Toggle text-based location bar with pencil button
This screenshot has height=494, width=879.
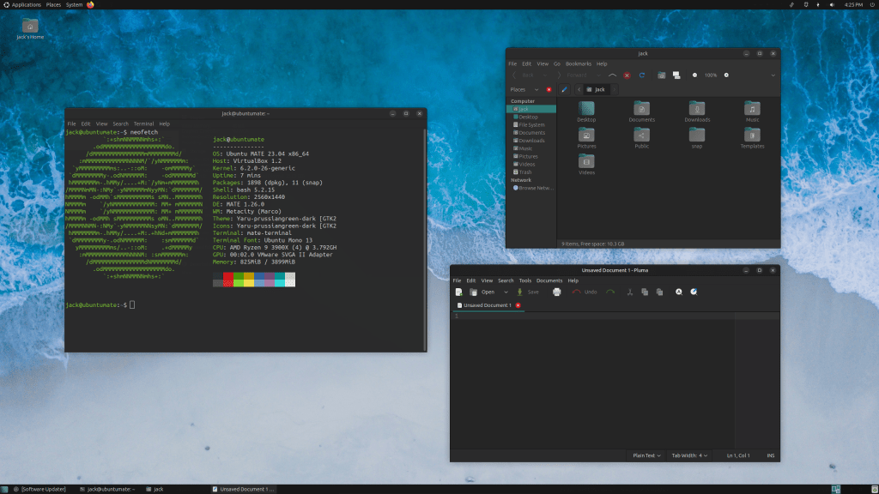pyautogui.click(x=564, y=89)
